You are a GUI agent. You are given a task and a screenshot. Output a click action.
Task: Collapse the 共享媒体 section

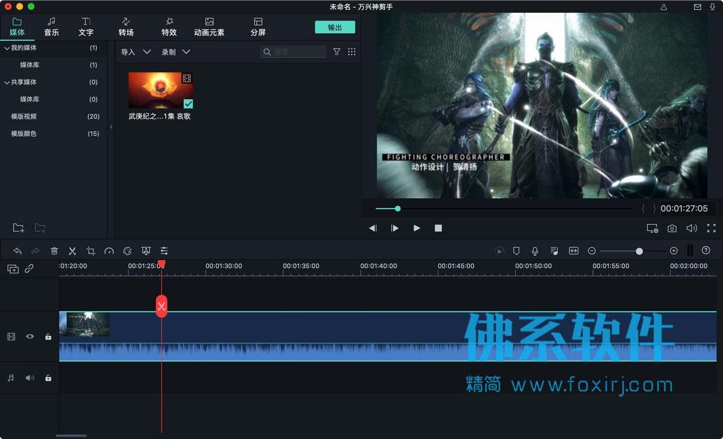tap(7, 83)
